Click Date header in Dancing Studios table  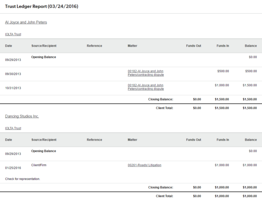tap(9, 140)
